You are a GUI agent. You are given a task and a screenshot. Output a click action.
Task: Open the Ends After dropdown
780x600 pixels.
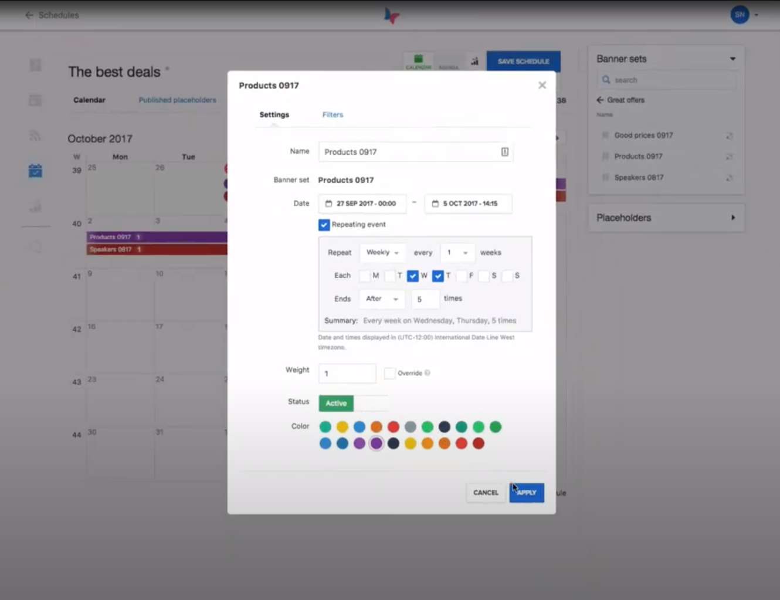pyautogui.click(x=381, y=299)
